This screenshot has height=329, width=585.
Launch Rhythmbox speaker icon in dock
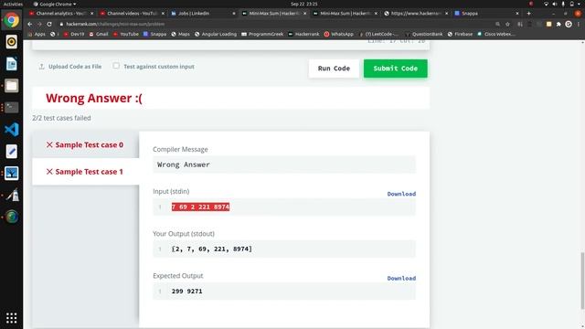[12, 42]
